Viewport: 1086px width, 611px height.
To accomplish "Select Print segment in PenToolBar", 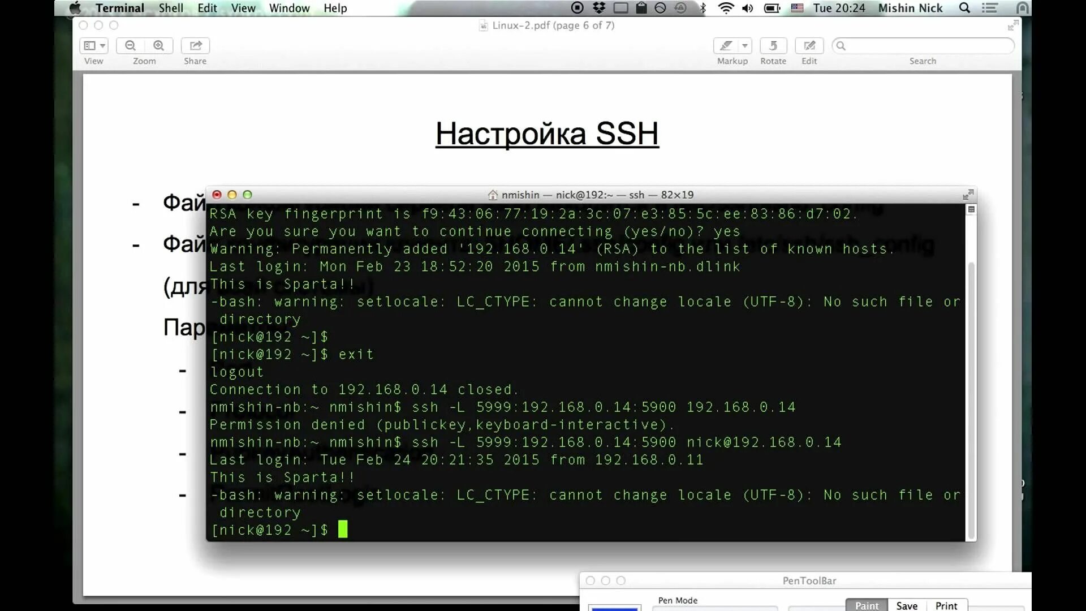I will [x=946, y=605].
